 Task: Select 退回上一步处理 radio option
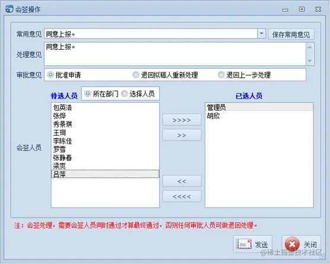click(x=244, y=75)
